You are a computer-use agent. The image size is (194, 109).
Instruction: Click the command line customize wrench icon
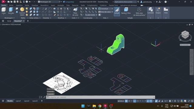point(44,97)
